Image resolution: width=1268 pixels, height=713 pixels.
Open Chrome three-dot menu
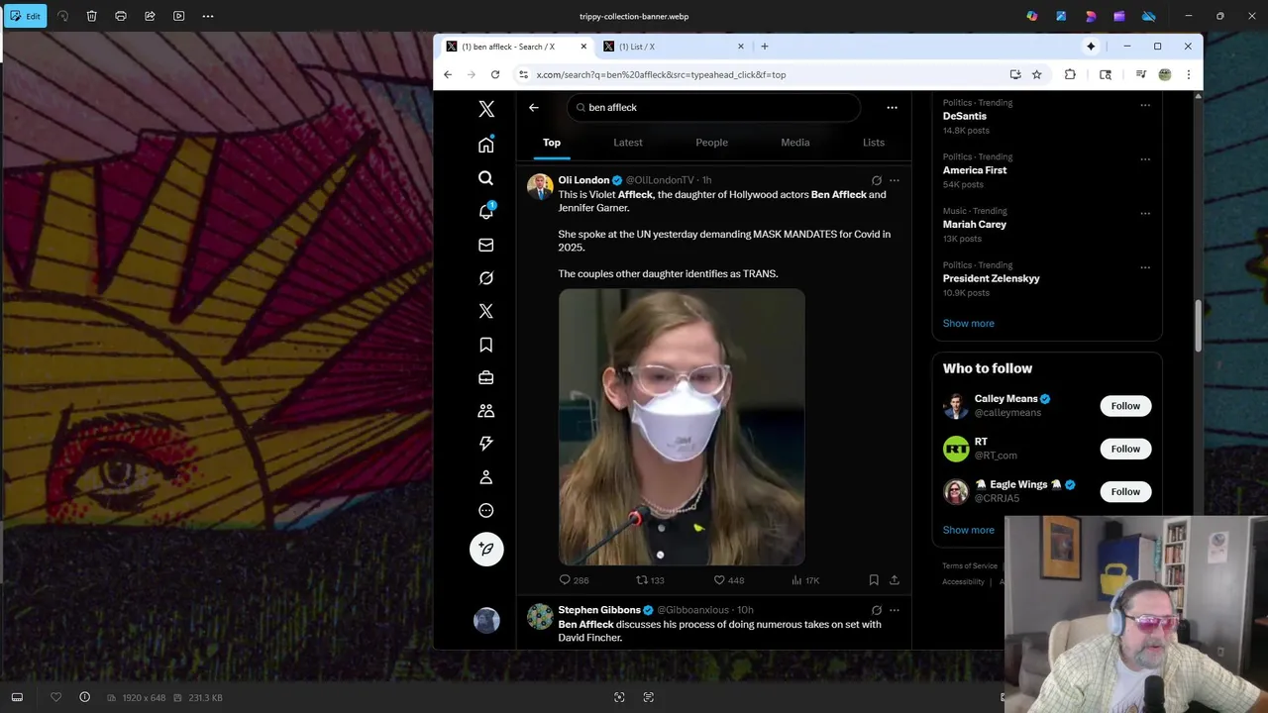(1189, 74)
